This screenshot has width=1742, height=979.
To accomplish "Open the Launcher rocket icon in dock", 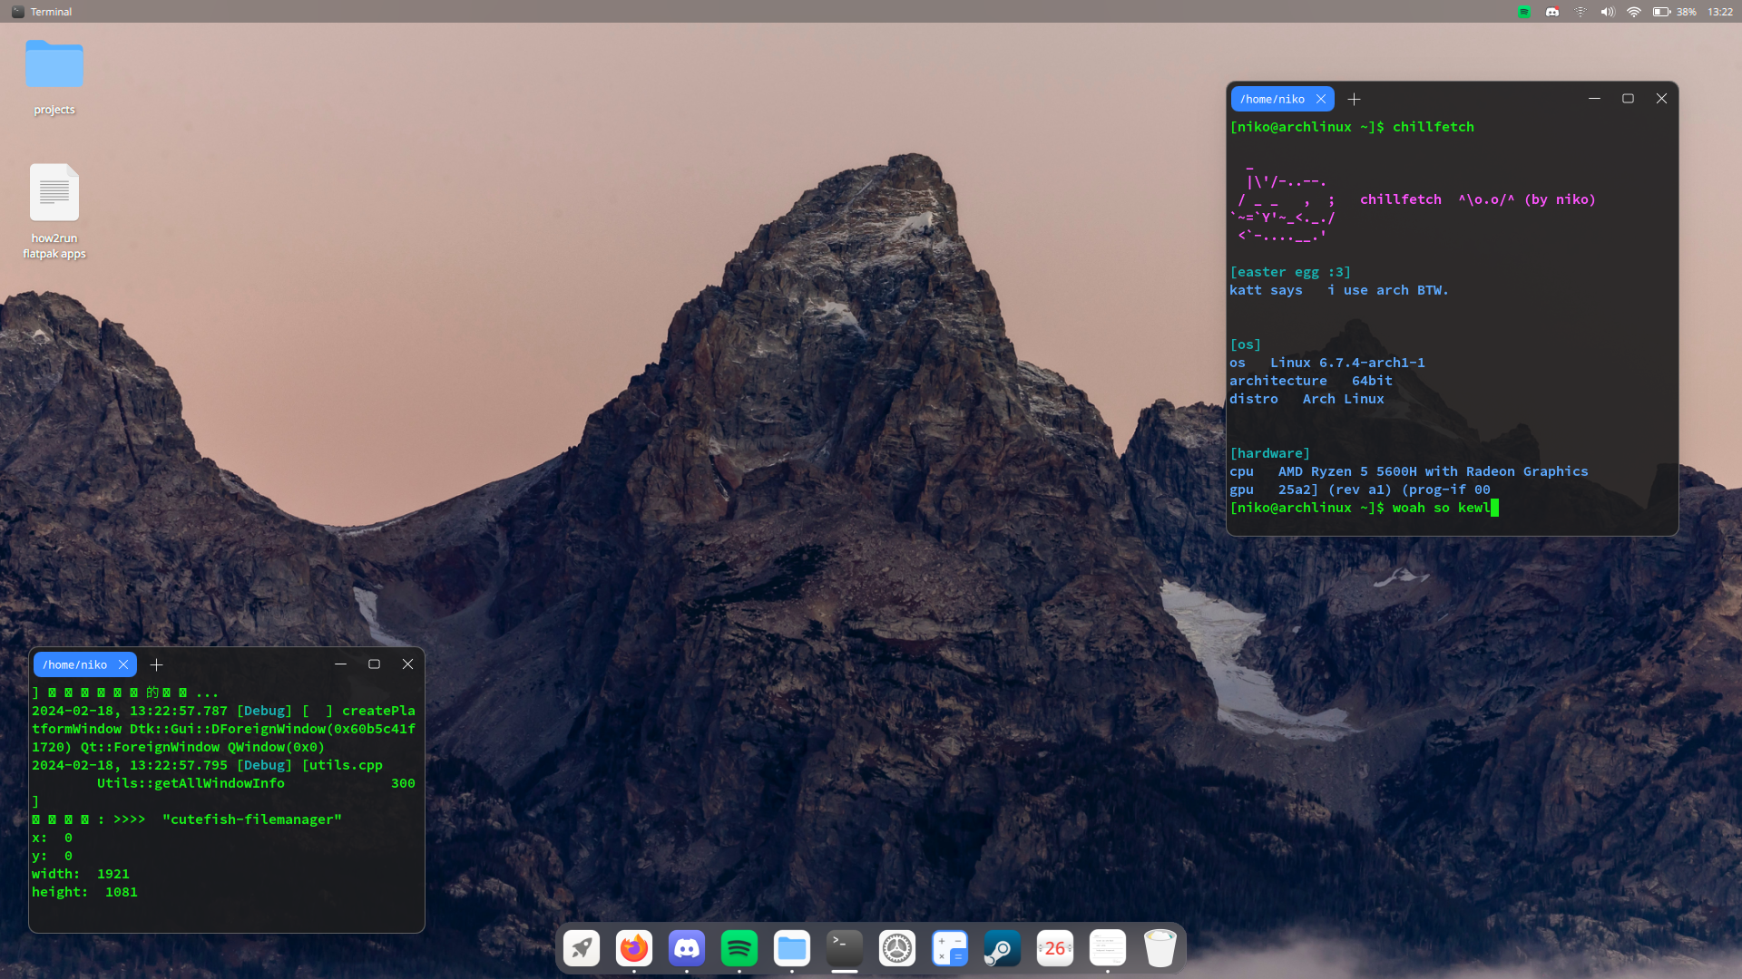I will pos(582,948).
